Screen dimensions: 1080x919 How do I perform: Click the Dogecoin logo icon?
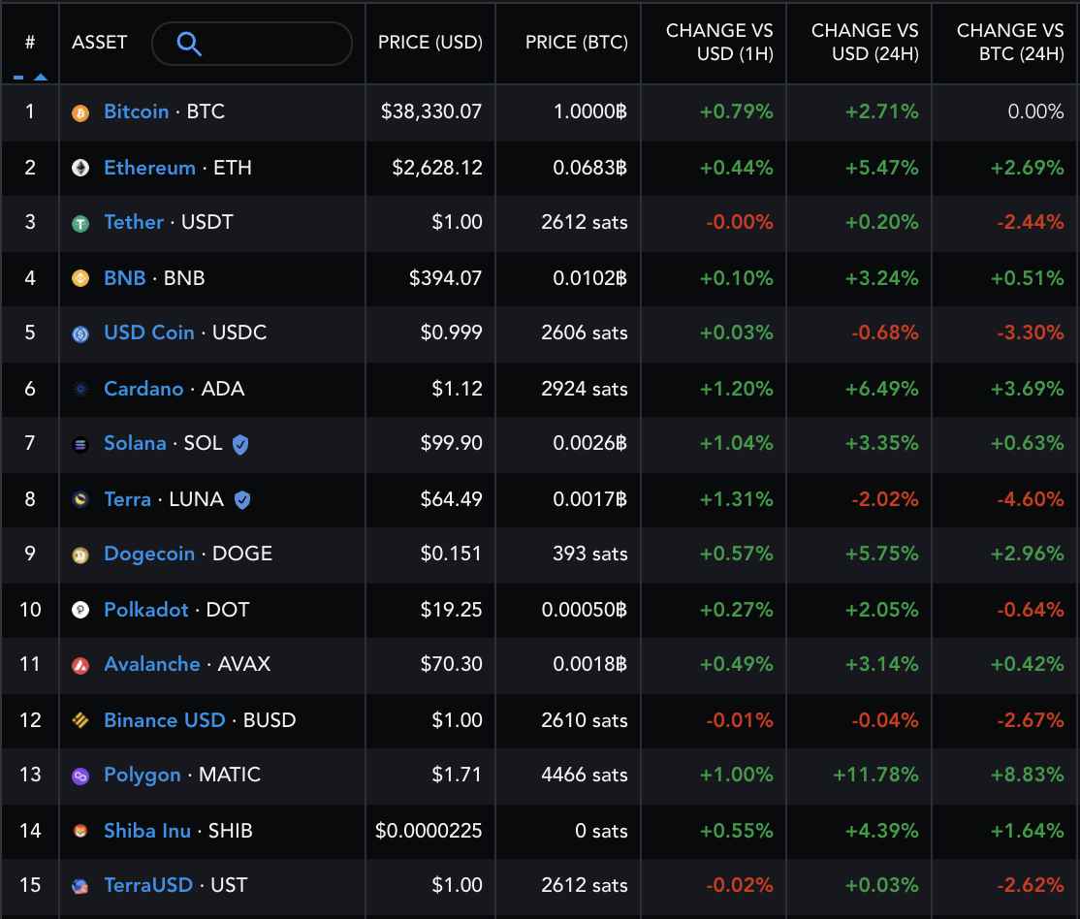tap(80, 555)
